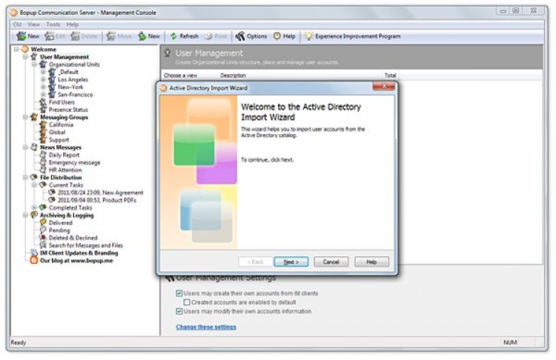This screenshot has height=360, width=556.
Task: Open Find Users in the tree
Action: coord(62,102)
